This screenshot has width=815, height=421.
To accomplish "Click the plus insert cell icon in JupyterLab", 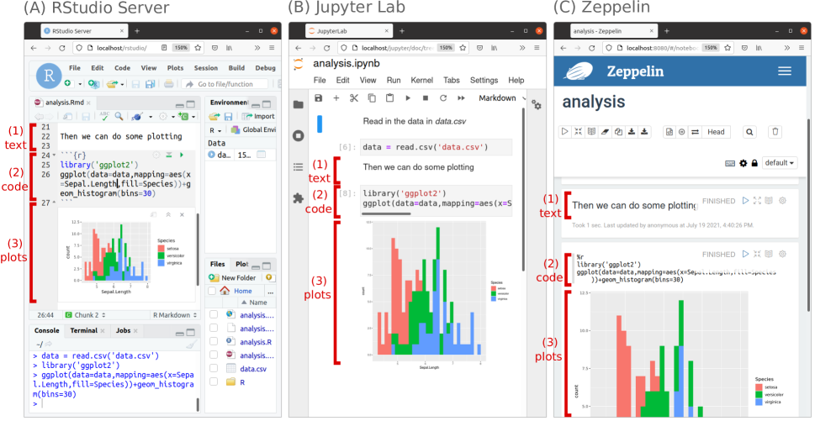I will 336,97.
